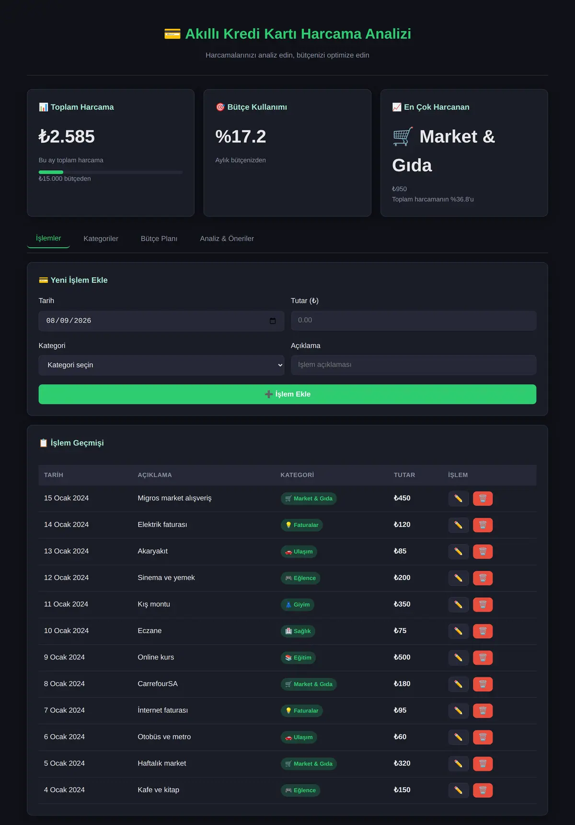The height and width of the screenshot is (825, 575).
Task: Click the ₺2.585 total spending value
Action: pyautogui.click(x=67, y=137)
